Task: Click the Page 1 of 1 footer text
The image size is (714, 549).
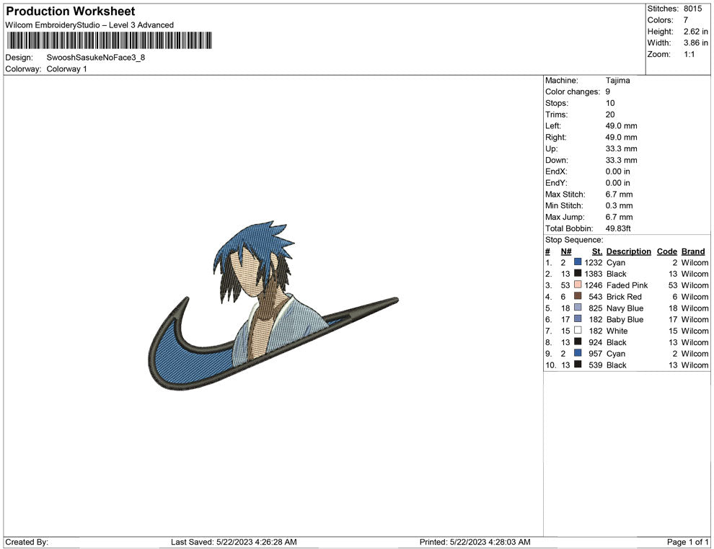Action: point(687,542)
